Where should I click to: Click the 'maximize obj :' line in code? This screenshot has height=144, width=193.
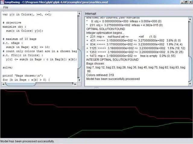click(14, 27)
